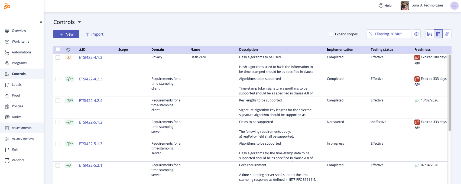
Task: Click the app logo in the top-left corner
Action: 7,6
